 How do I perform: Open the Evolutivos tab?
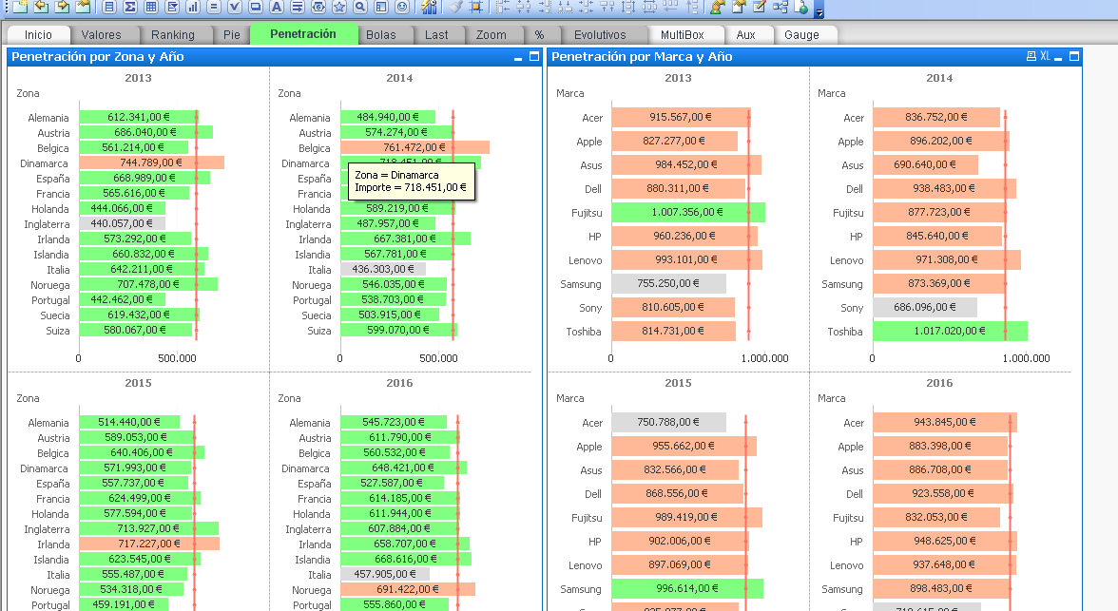[x=601, y=35]
